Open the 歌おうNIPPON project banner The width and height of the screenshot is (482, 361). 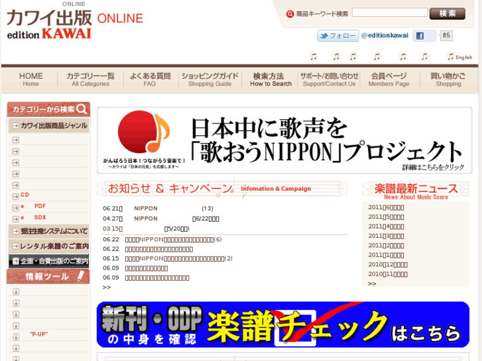click(284, 140)
